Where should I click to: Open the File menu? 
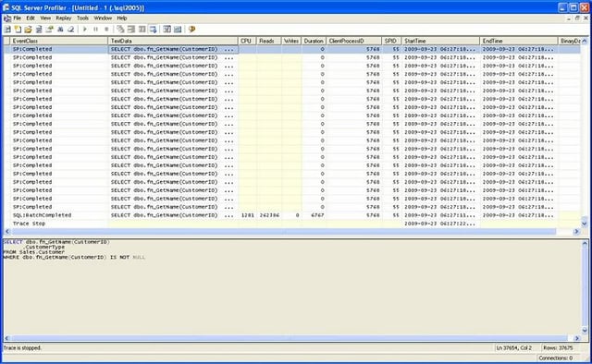tap(18, 18)
